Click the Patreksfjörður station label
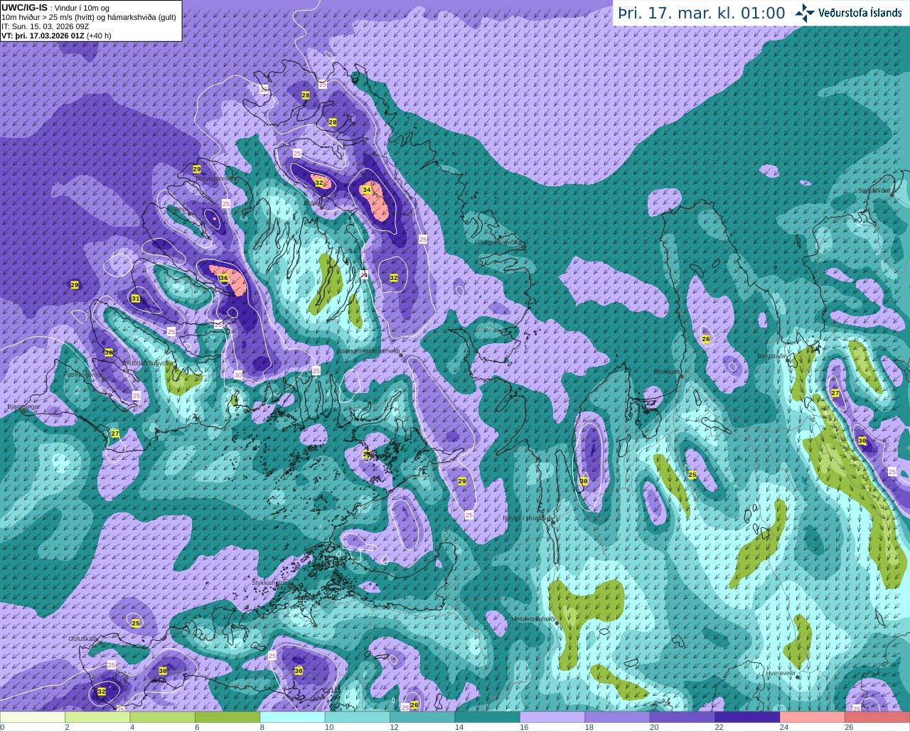The image size is (910, 732). [x=83, y=375]
